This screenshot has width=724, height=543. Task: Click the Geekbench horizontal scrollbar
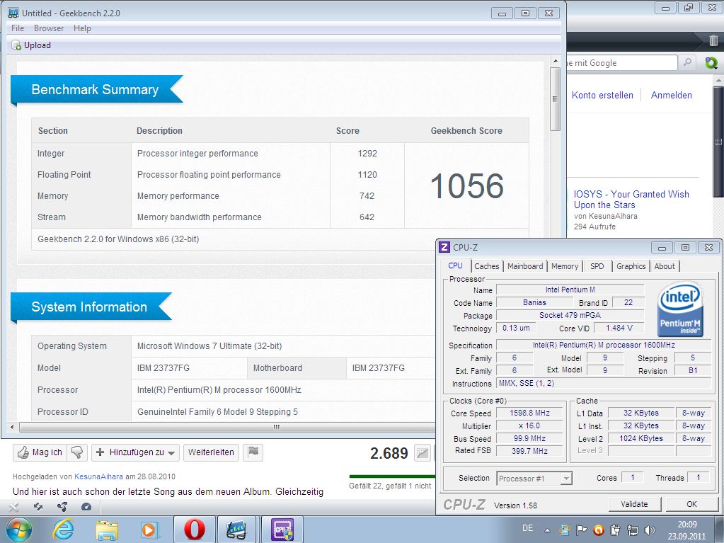[276, 427]
